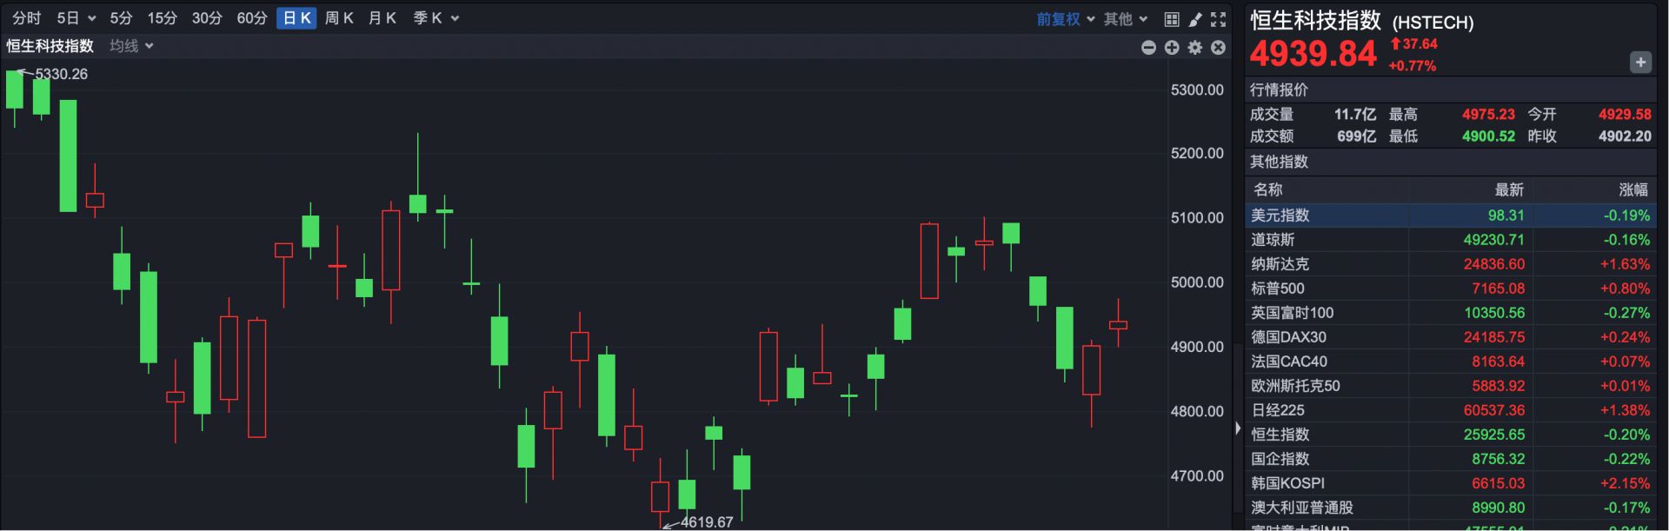Click the 成交额 value 699亿
The width and height of the screenshot is (1669, 531).
point(1359,136)
